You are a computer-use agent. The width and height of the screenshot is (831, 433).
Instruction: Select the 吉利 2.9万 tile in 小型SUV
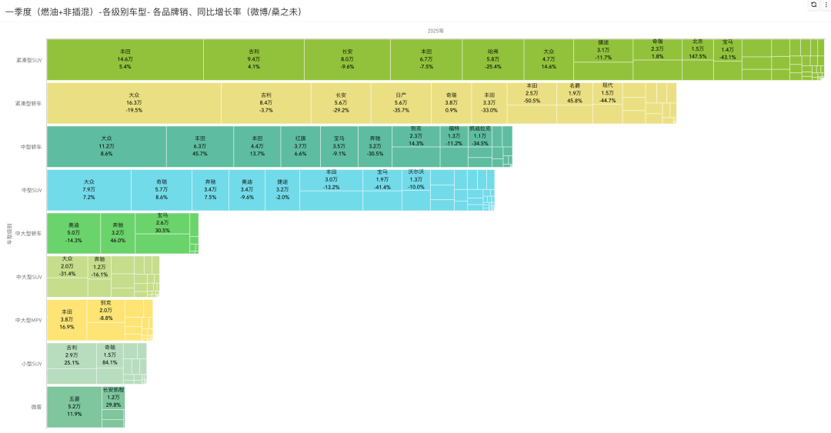[x=72, y=356]
